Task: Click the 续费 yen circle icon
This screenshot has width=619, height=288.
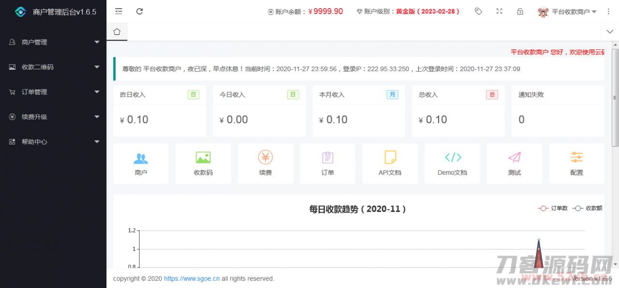Action: tap(265, 158)
